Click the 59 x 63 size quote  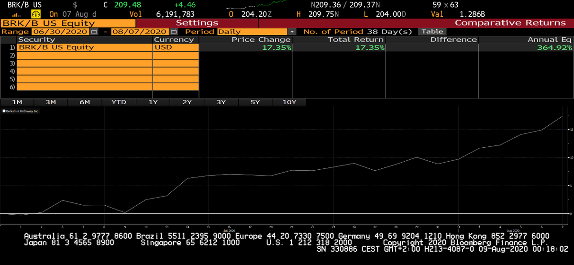pyautogui.click(x=445, y=5)
